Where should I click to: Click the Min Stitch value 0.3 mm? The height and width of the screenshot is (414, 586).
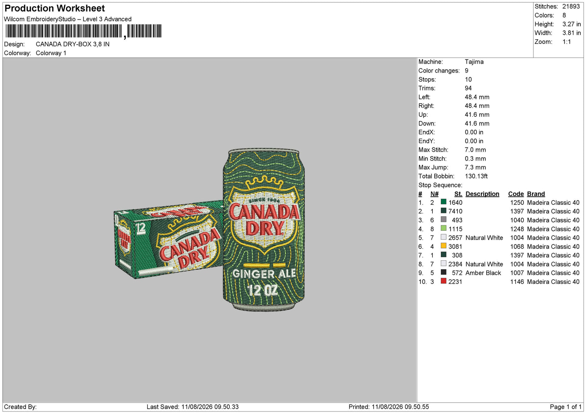(x=475, y=159)
